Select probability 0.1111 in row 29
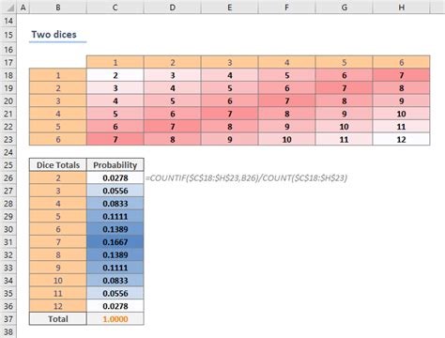445x338 pixels. point(115,216)
